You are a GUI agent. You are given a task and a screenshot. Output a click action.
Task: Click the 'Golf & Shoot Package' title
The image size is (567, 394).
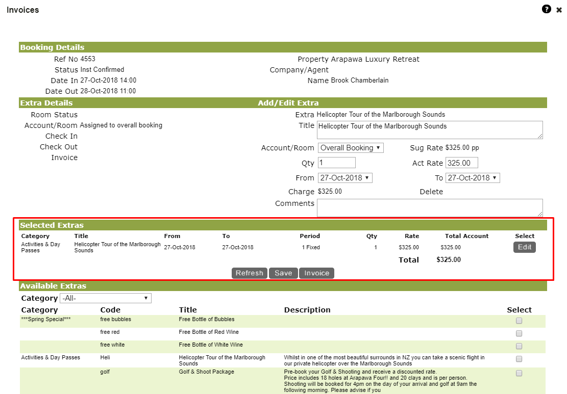click(207, 372)
